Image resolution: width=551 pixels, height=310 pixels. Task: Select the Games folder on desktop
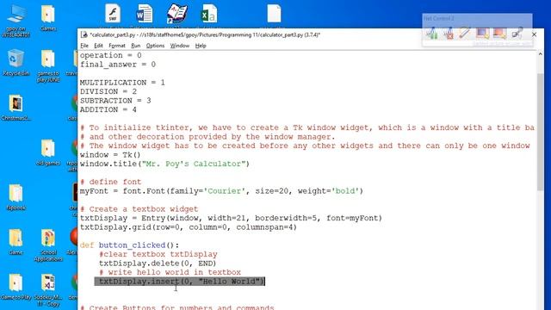(48, 18)
